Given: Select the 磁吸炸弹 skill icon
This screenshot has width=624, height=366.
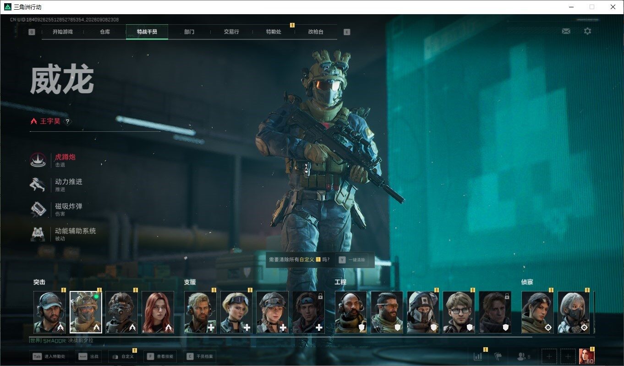Looking at the screenshot, I should click(38, 210).
